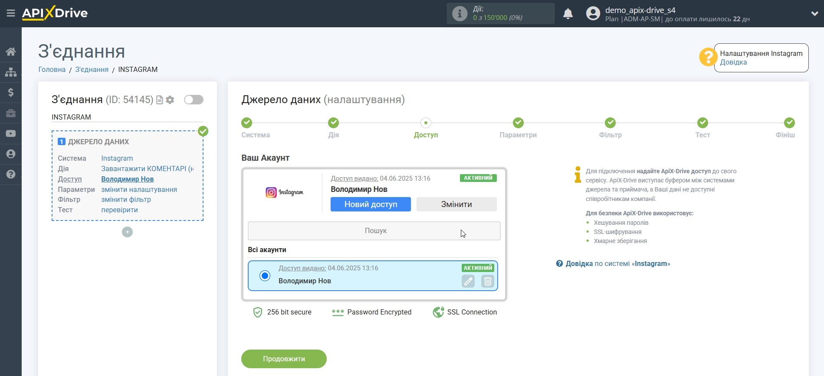This screenshot has width=824, height=376.
Task: Click the SSL Connection globe icon
Action: pos(438,312)
